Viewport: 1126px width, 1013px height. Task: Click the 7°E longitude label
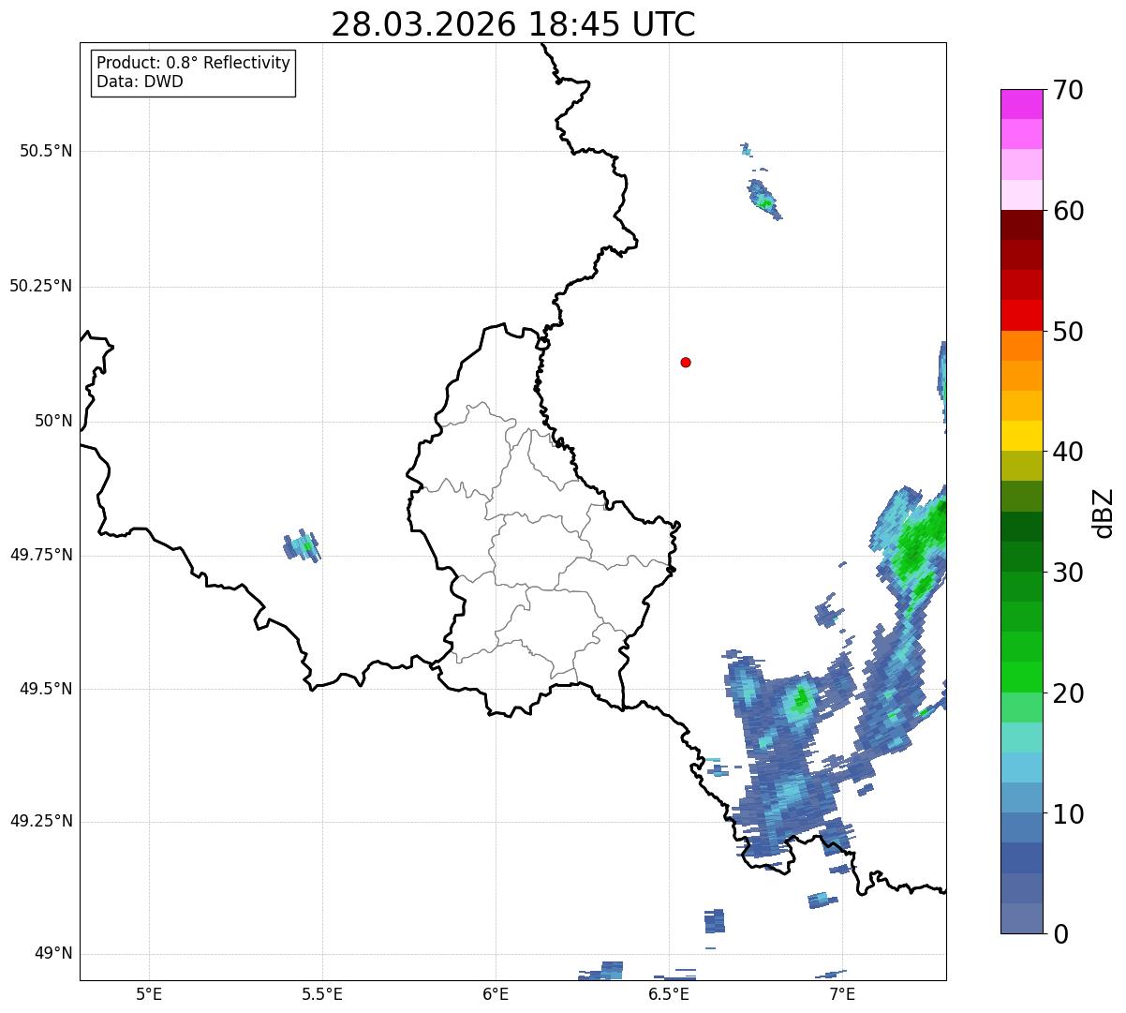pyautogui.click(x=842, y=993)
